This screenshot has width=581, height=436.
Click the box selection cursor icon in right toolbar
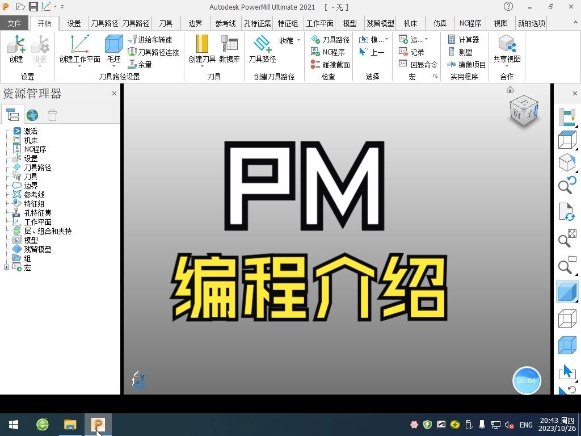567,371
